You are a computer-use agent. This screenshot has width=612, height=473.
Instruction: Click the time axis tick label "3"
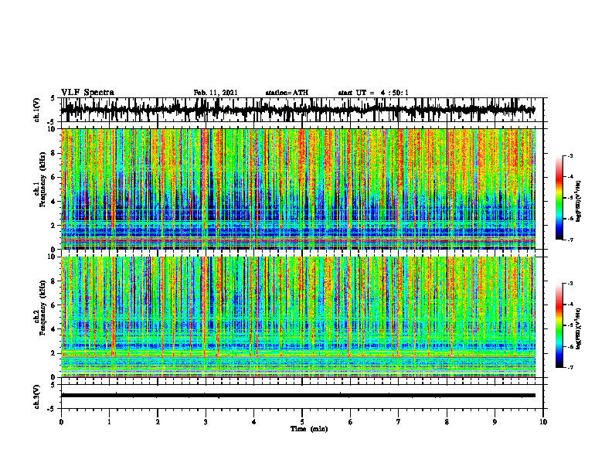pos(206,422)
